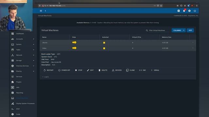Click the Reporting chart icon
The width and height of the screenshot is (209, 117).
(12, 93)
